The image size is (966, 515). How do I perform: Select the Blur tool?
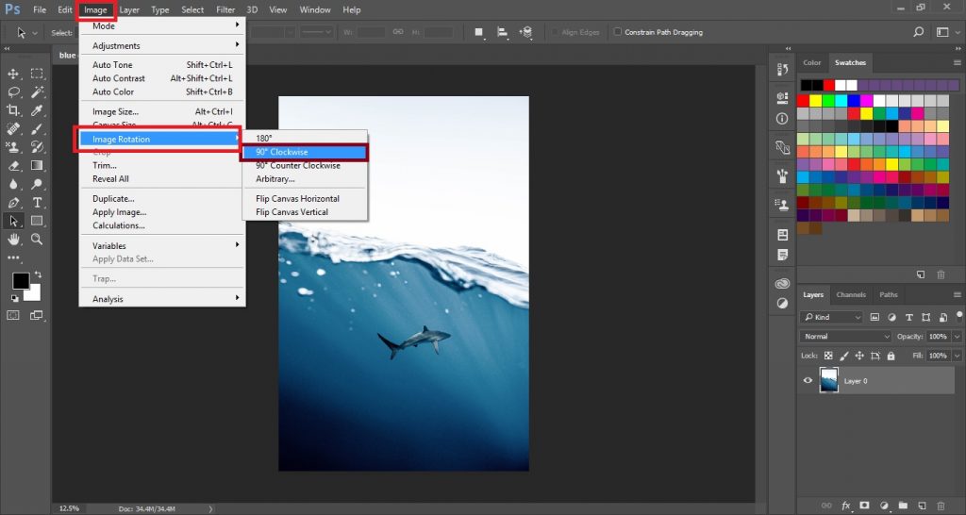pos(13,184)
